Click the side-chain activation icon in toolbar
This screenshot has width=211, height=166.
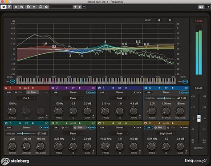coord(41,7)
